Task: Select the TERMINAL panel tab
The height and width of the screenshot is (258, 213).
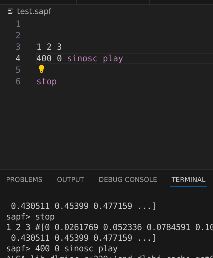Action: click(188, 179)
